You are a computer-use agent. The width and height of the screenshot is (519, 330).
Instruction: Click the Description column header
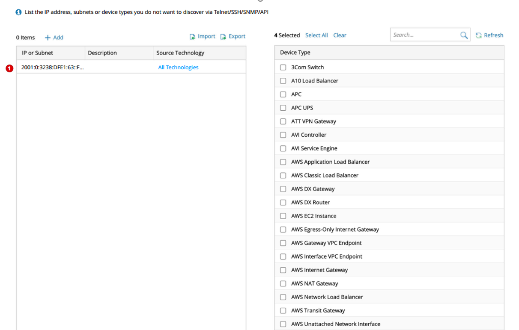point(119,53)
